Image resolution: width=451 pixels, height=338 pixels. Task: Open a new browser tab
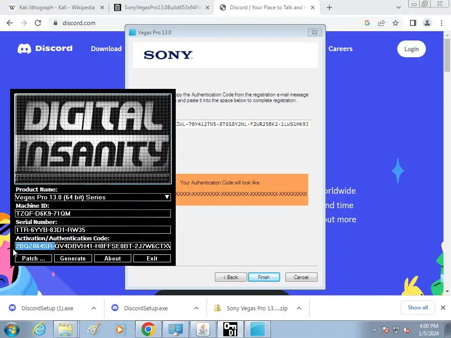pos(329,8)
